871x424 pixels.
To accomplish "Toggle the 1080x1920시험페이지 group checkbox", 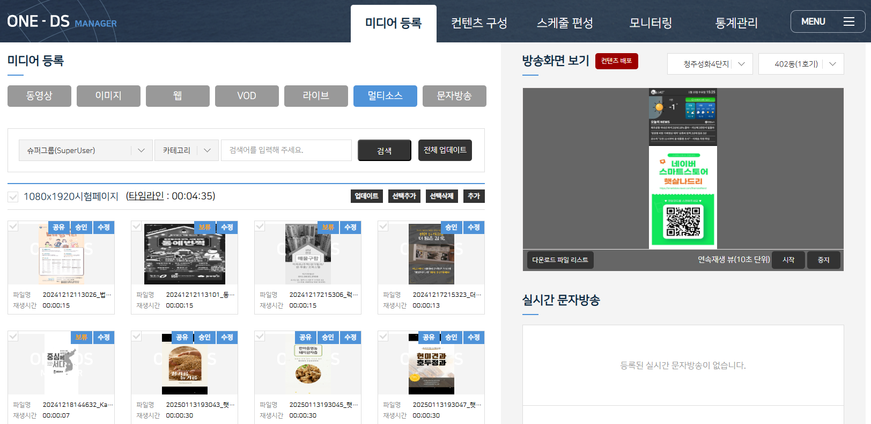I will tap(13, 197).
